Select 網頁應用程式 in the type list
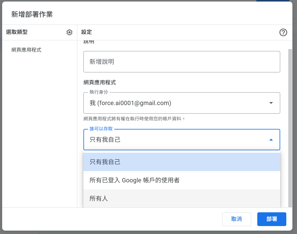297x234 pixels. coord(26,50)
